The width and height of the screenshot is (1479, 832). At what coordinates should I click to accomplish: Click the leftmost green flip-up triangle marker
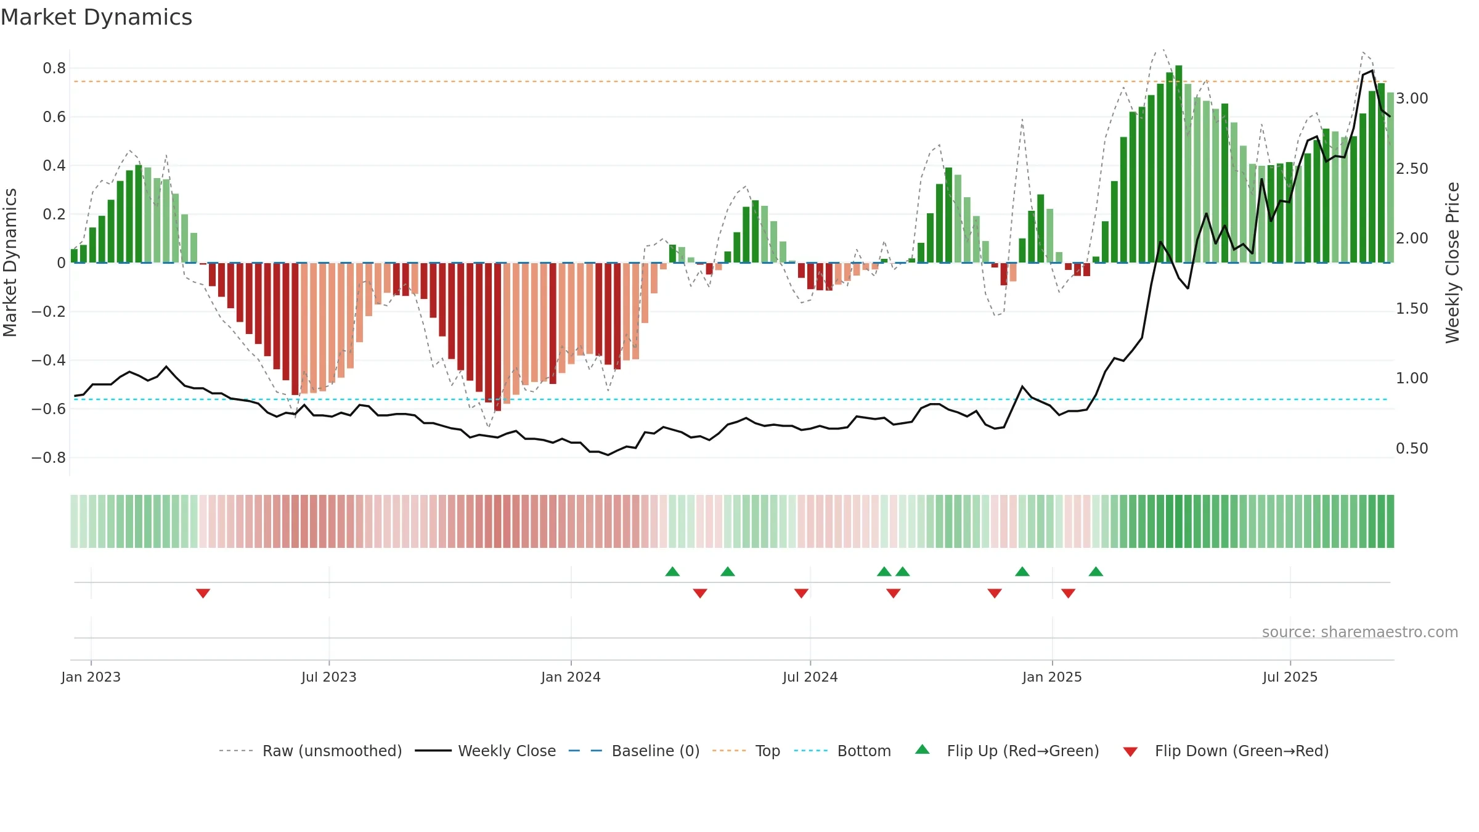[x=672, y=571]
